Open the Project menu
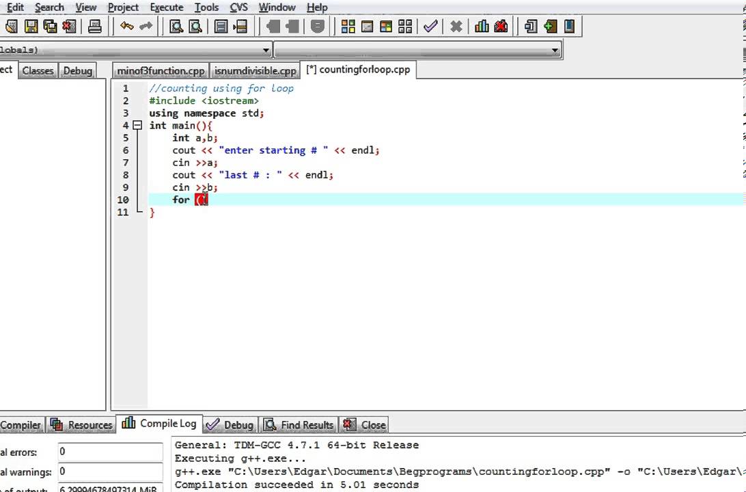 pyautogui.click(x=123, y=7)
